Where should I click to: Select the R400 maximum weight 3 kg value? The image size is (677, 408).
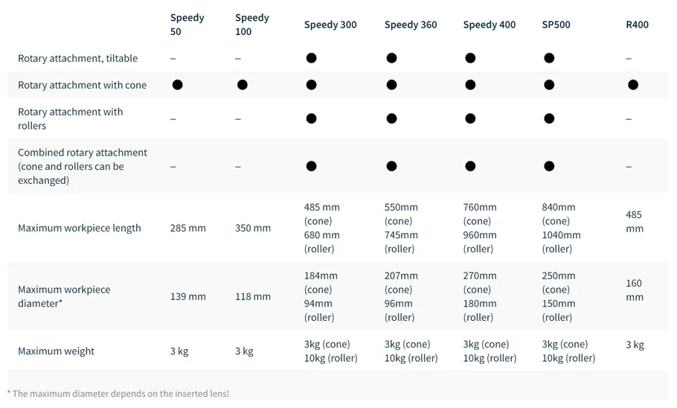click(635, 345)
